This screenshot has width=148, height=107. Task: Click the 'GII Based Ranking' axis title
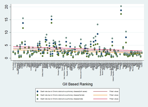[x=77, y=84]
